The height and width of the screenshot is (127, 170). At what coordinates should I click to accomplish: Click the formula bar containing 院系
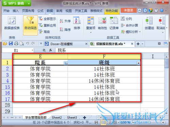pyautogui.click(x=112, y=50)
